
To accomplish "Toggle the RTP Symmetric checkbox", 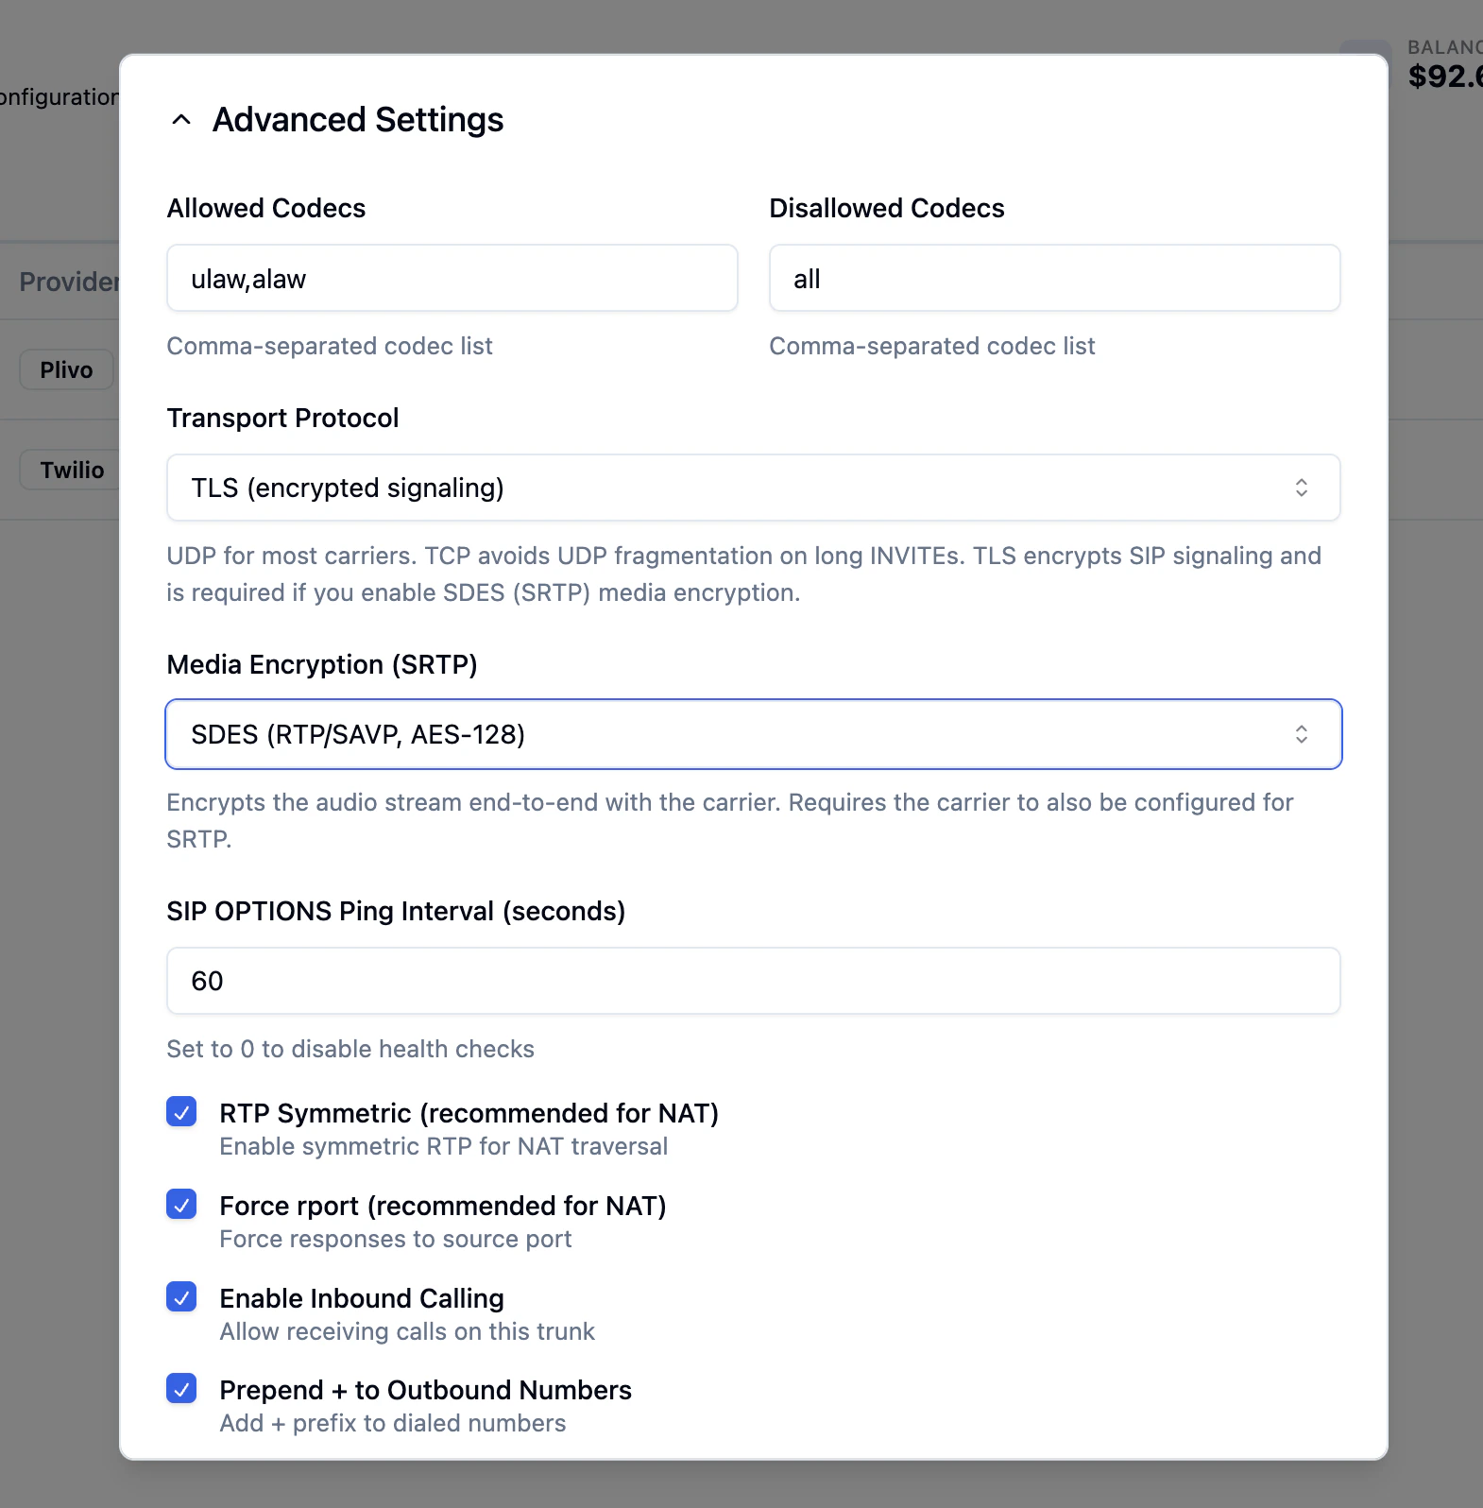I will pyautogui.click(x=181, y=1112).
